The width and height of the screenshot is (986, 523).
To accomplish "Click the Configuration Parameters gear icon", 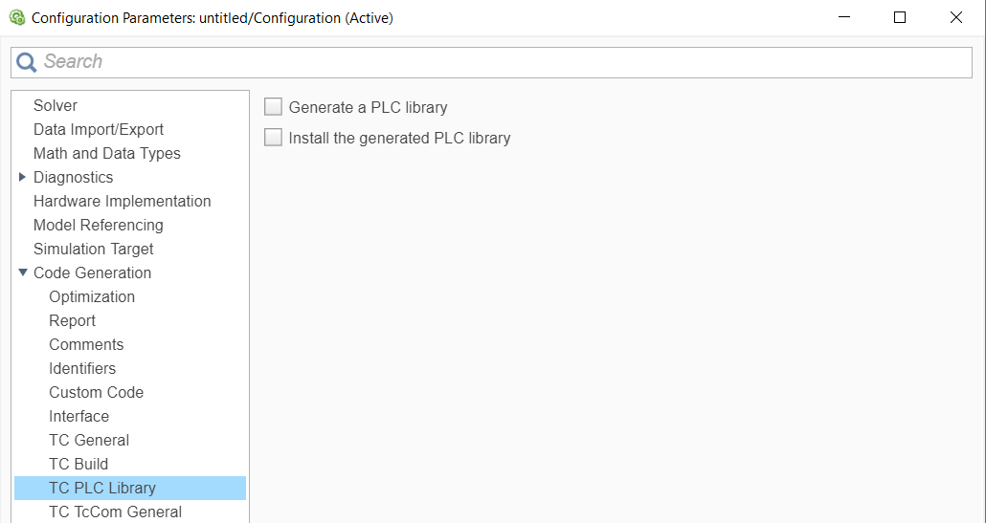I will click(17, 17).
